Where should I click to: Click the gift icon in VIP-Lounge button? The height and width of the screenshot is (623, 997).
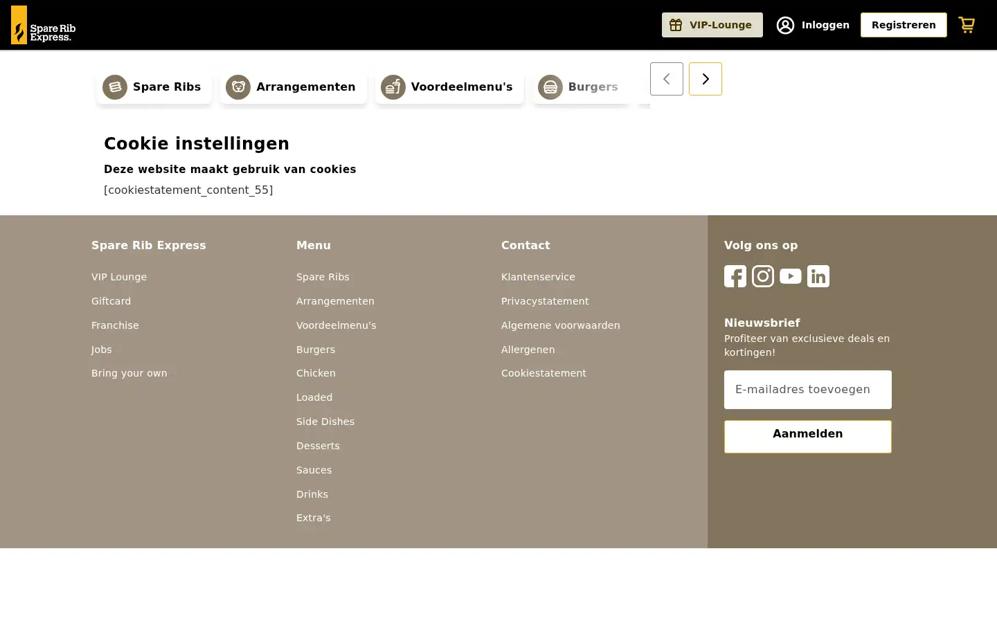[676, 25]
